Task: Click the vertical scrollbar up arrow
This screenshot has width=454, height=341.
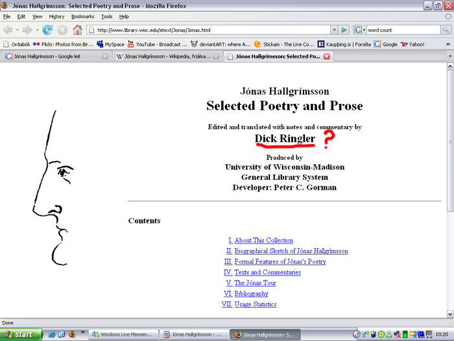Action: coord(450,66)
